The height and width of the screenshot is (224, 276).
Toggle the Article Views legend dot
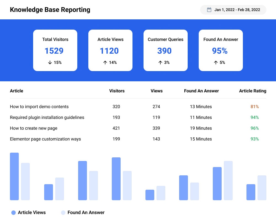click(x=14, y=213)
